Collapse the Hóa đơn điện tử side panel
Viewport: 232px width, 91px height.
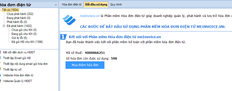pyautogui.click(x=56, y=5)
